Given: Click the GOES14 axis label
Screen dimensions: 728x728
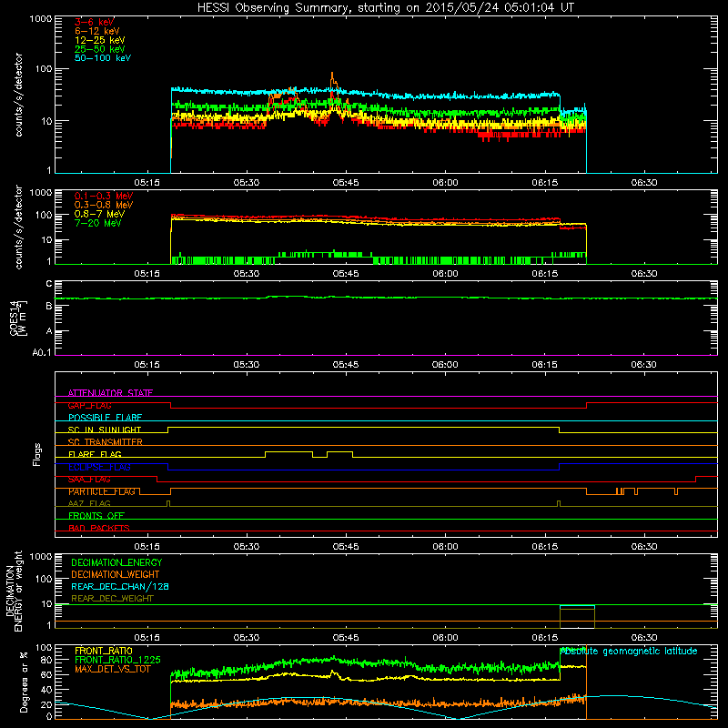Looking at the screenshot, I should click(18, 318).
